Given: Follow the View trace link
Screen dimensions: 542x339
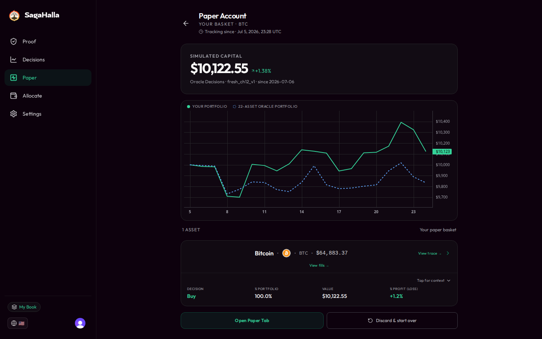Looking at the screenshot, I should (x=430, y=253).
